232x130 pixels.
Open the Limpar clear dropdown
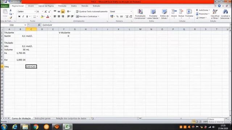click(x=201, y=18)
